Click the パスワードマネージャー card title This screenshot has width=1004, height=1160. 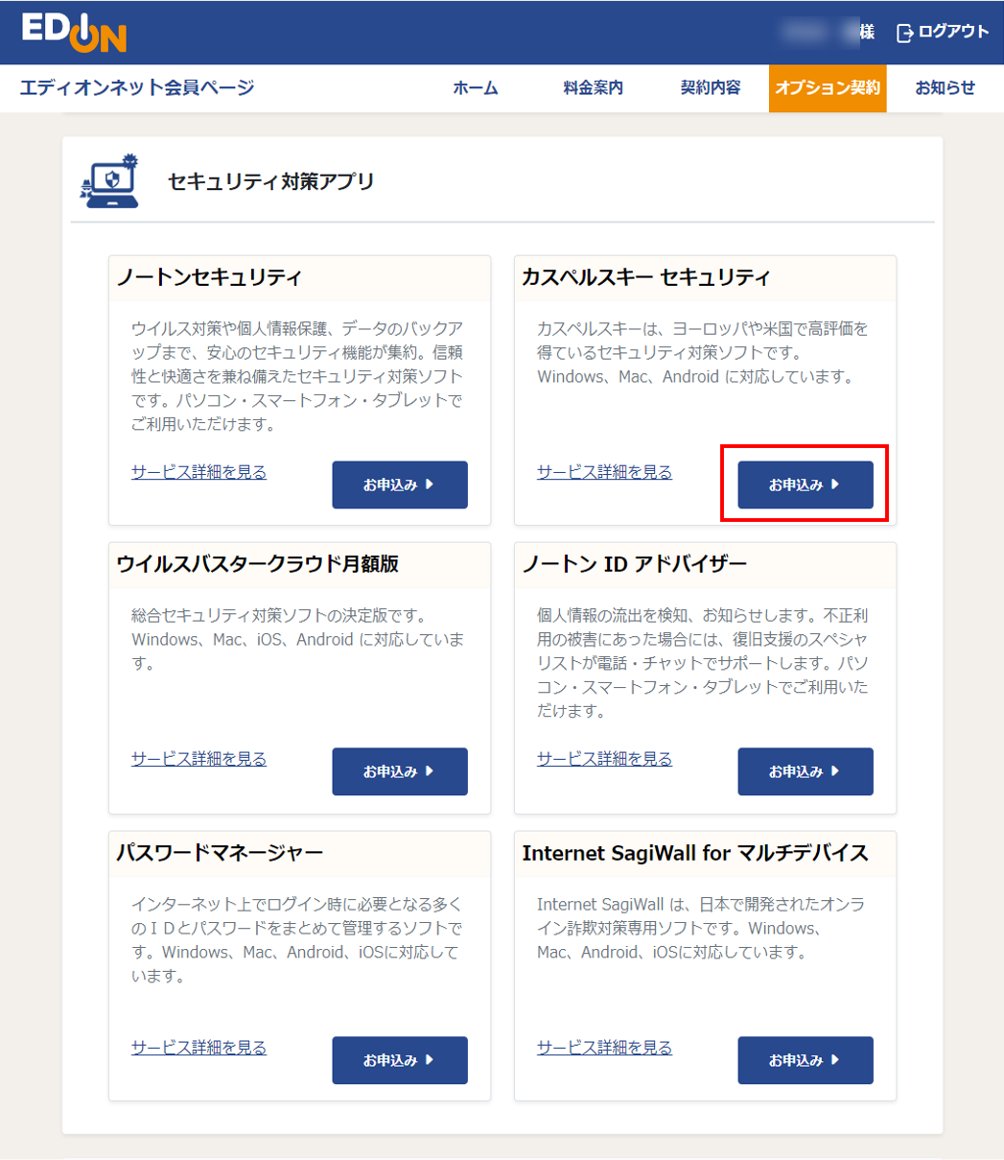click(x=220, y=853)
